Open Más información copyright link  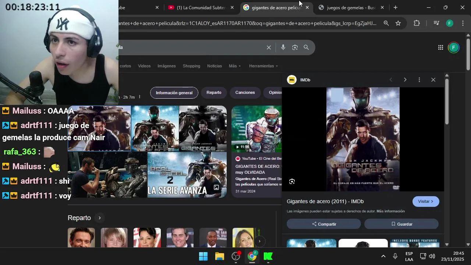390,211
